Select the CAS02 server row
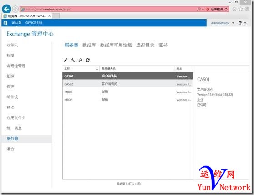The height and width of the screenshot is (195, 254). pyautogui.click(x=127, y=84)
